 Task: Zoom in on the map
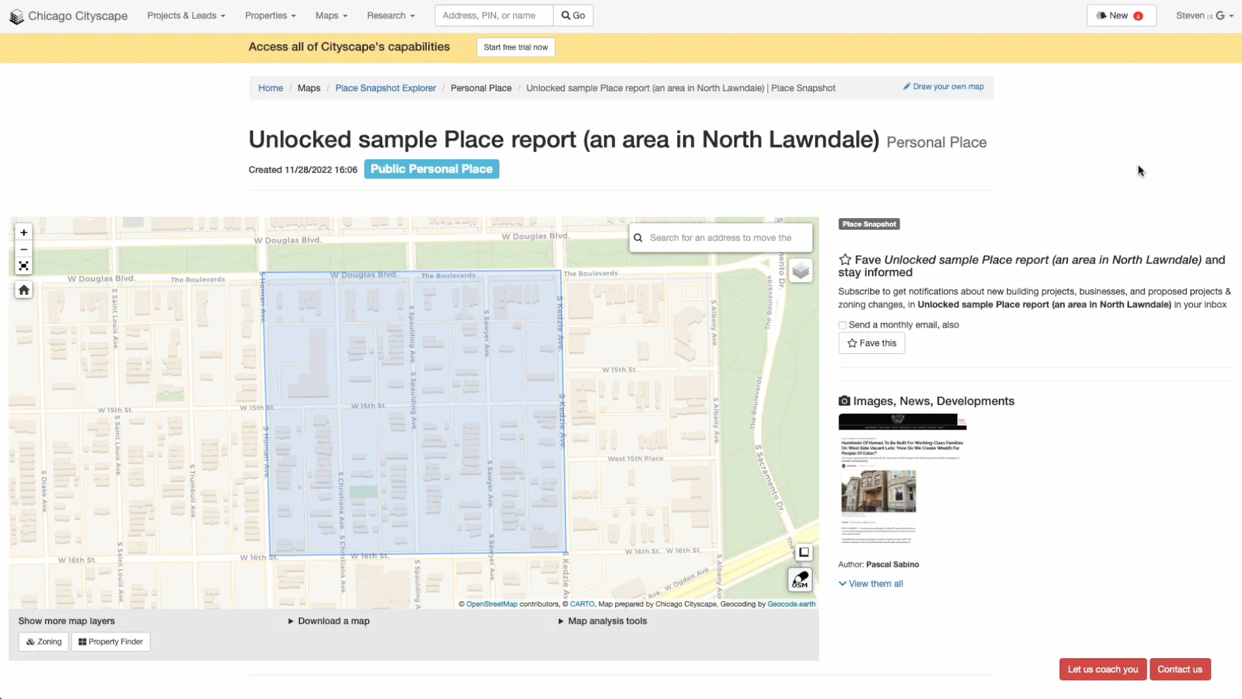23,232
